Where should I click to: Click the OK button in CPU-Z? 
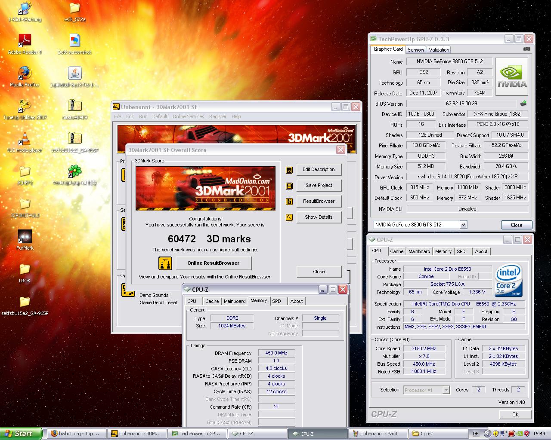515,415
